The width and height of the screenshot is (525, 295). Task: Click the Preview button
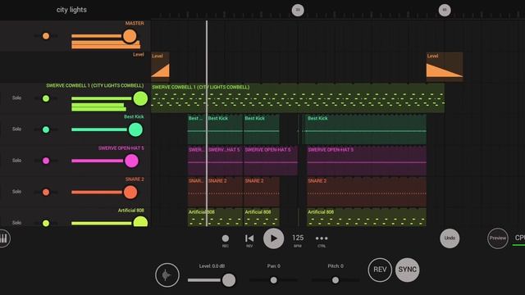coord(498,238)
